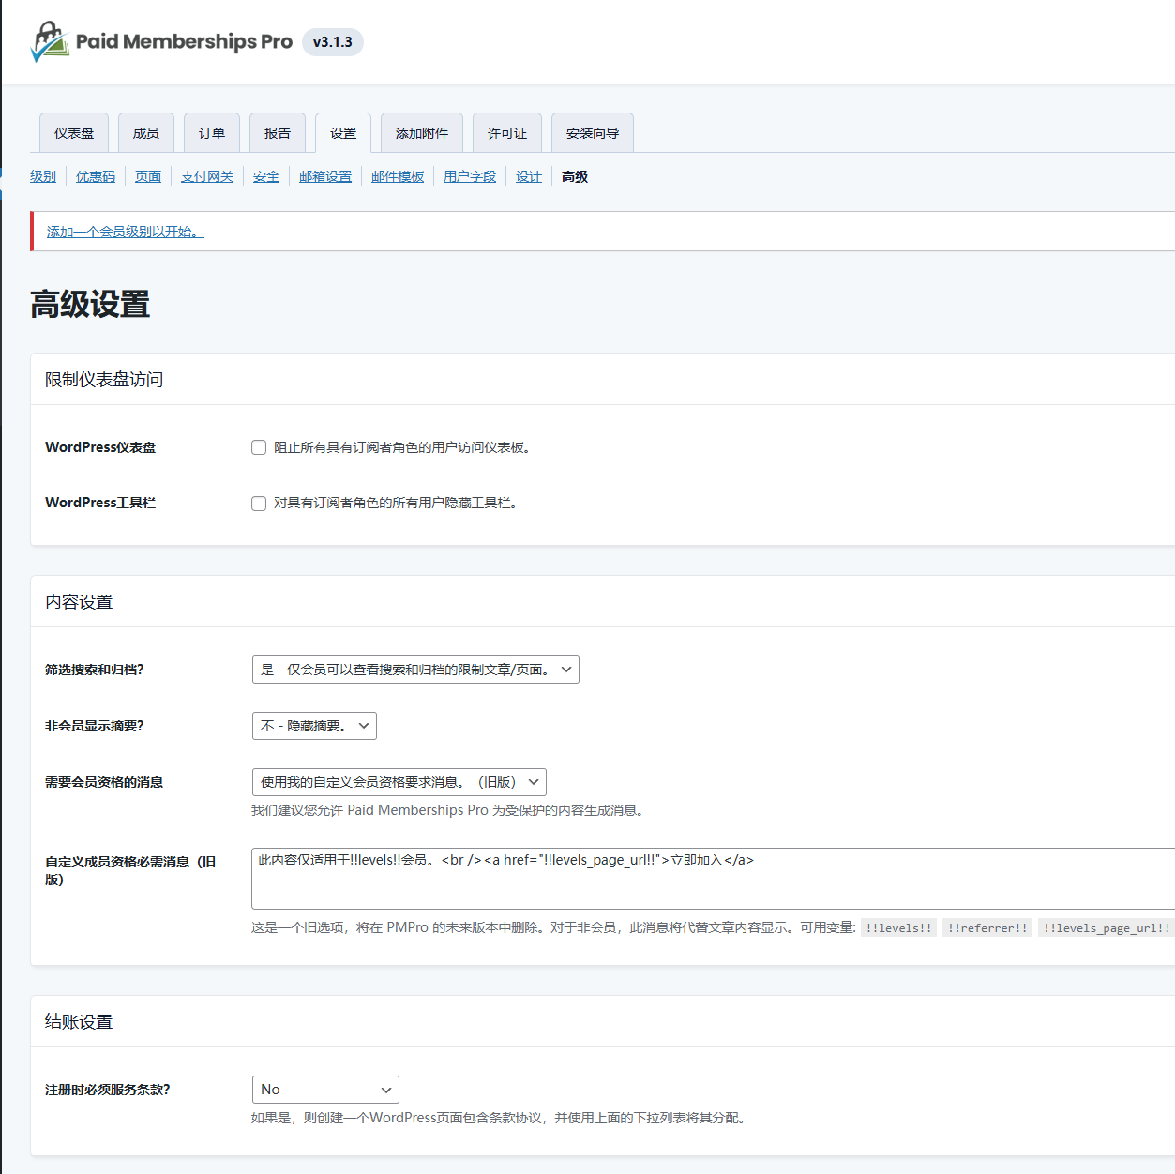Click the !!levels_page_url!! variable tag

click(1107, 928)
